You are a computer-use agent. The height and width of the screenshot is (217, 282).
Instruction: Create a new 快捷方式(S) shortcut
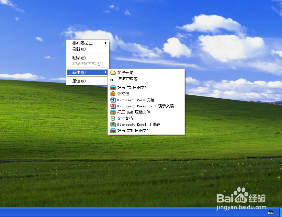[146, 79]
